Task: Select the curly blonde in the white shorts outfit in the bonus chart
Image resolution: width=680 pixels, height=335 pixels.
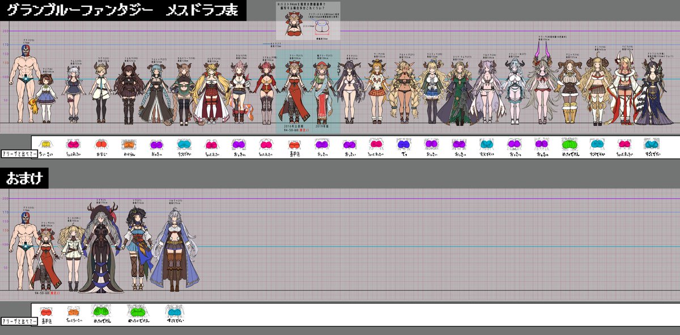Action: [x=74, y=258]
